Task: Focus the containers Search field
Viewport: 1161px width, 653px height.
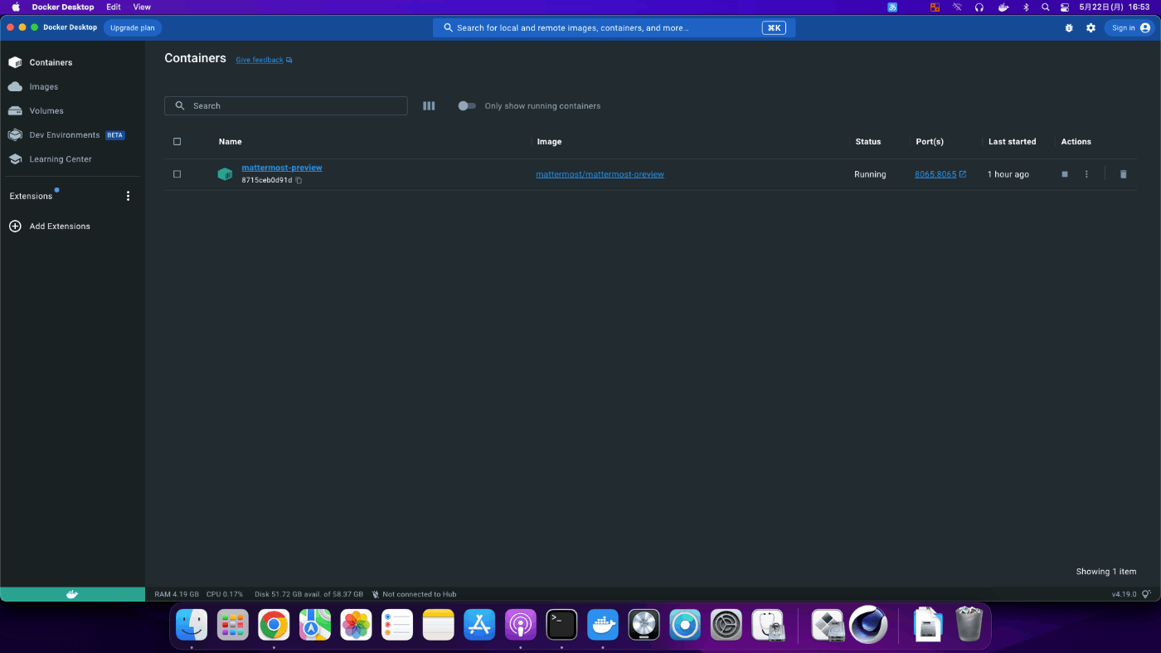Action: [285, 105]
